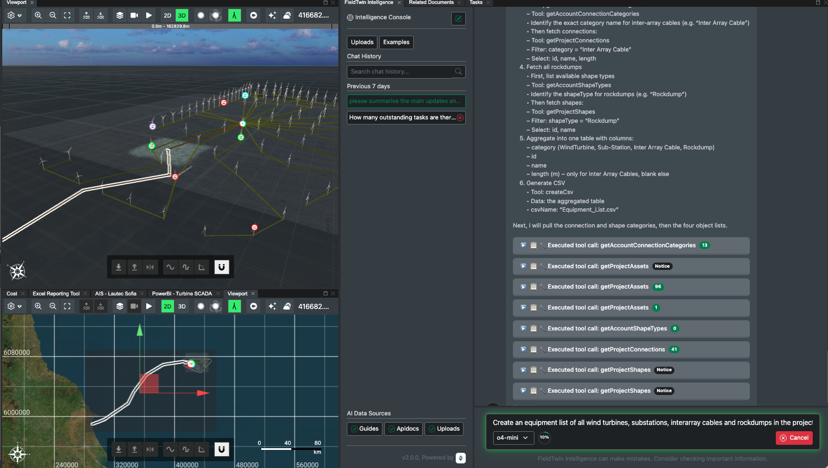Toggle the Guides AI data source
828x468 pixels.
[364, 429]
